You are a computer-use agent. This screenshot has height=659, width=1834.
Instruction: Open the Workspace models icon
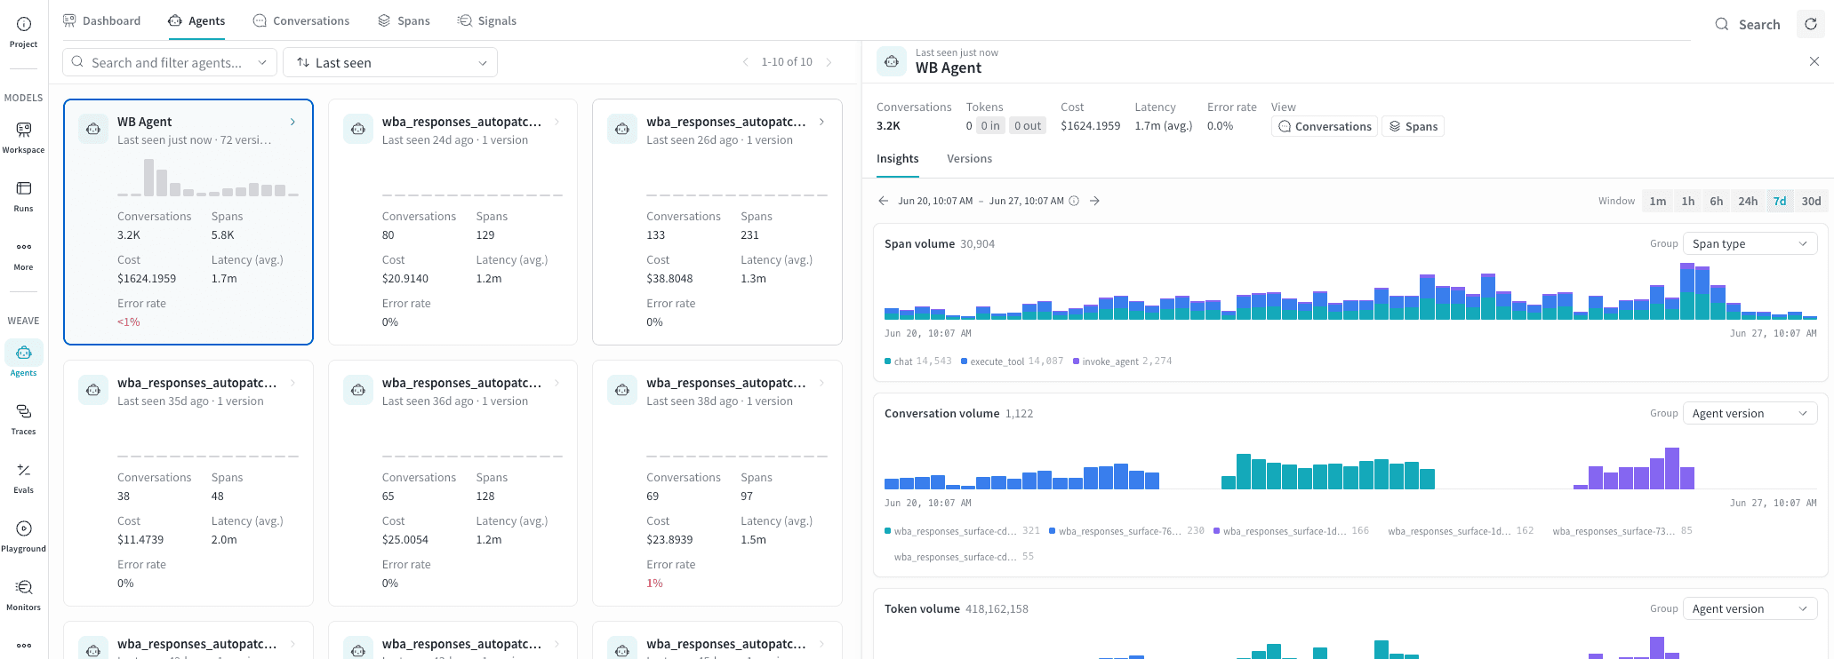point(24,137)
